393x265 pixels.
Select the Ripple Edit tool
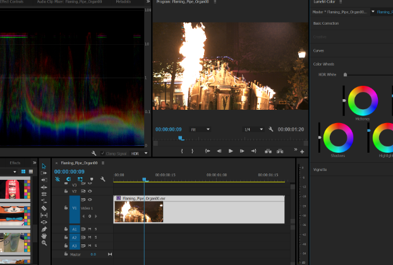pyautogui.click(x=44, y=187)
